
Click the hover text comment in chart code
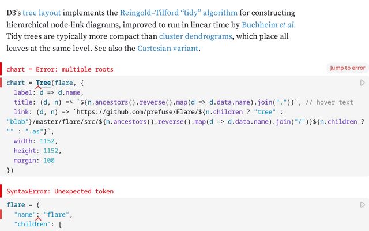[x=330, y=102]
